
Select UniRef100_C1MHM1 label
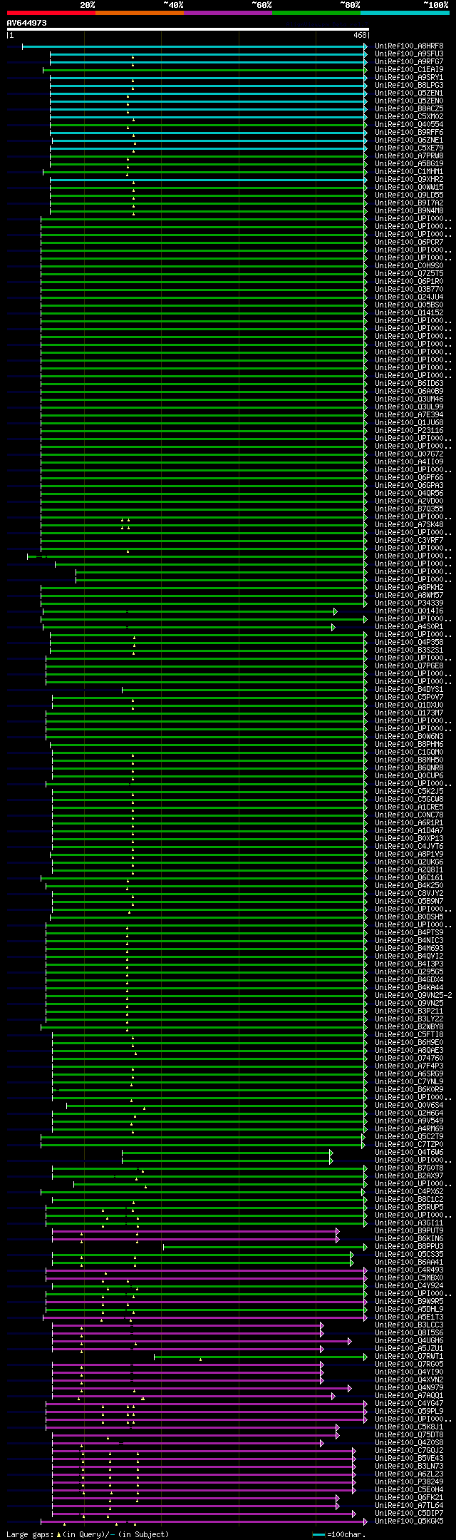409,172
